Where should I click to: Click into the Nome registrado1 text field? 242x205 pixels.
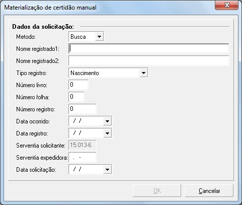[x=148, y=48]
